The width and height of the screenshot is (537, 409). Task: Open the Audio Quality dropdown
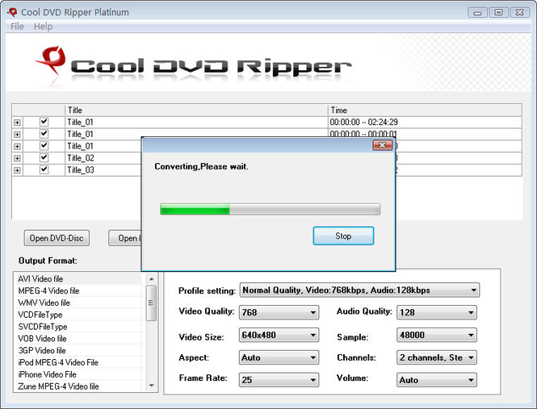click(x=437, y=312)
